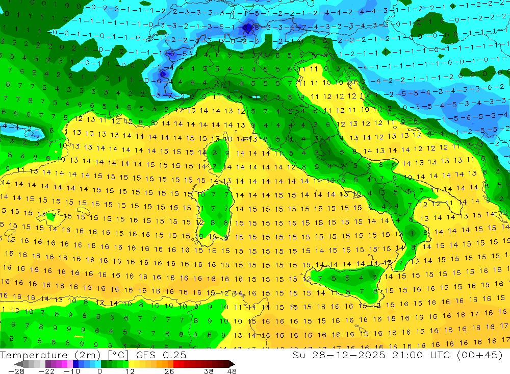This screenshot has width=510, height=374.
Task: Click the "48" legend label under colorbar
Action: [232, 371]
